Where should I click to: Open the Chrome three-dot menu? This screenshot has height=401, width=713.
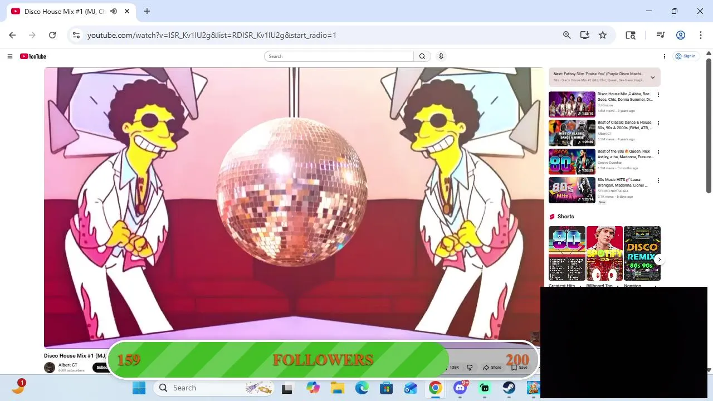pyautogui.click(x=701, y=35)
